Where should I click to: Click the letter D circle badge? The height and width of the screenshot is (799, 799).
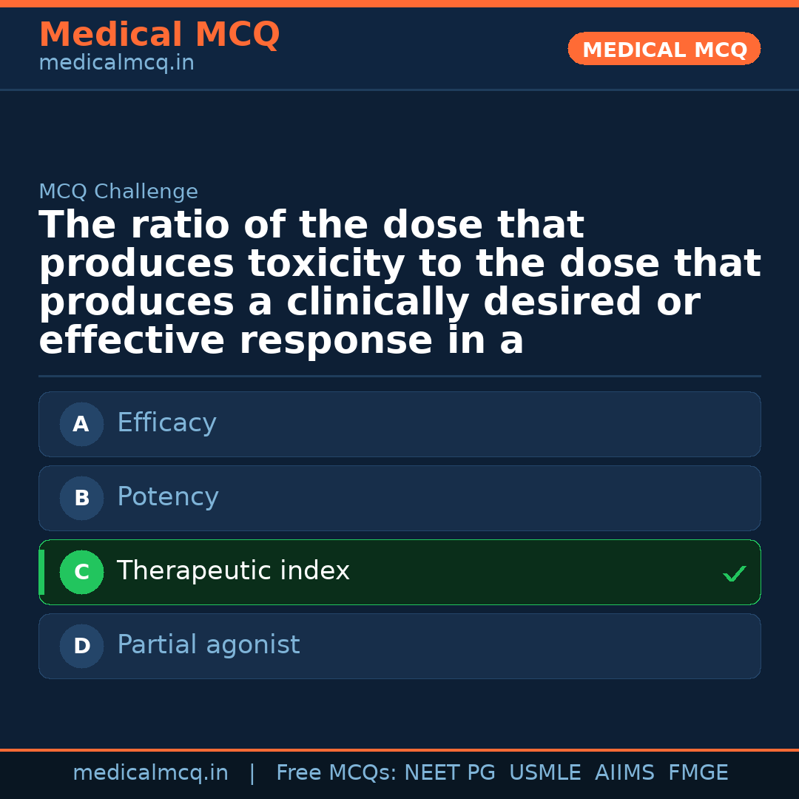click(81, 647)
